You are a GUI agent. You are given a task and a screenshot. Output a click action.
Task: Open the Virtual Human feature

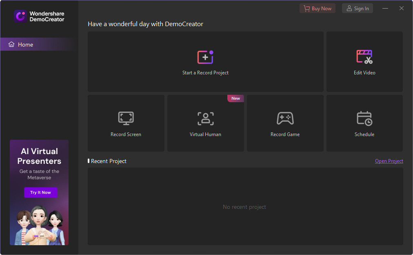(x=205, y=123)
